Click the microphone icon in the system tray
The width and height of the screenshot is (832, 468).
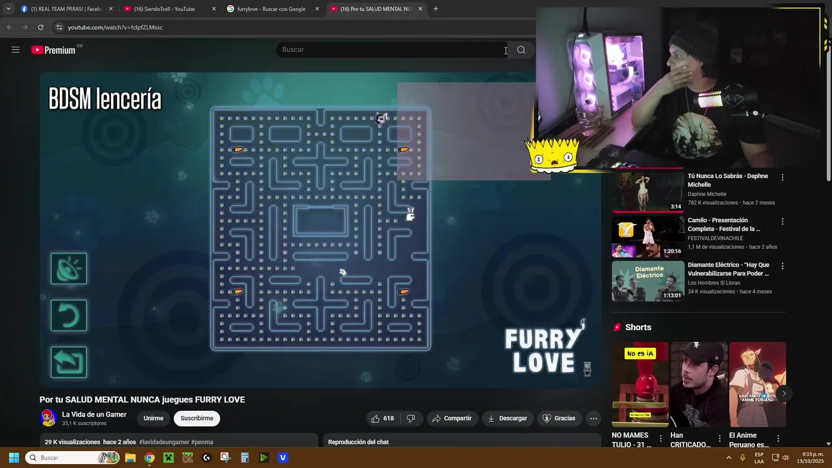[x=742, y=458]
